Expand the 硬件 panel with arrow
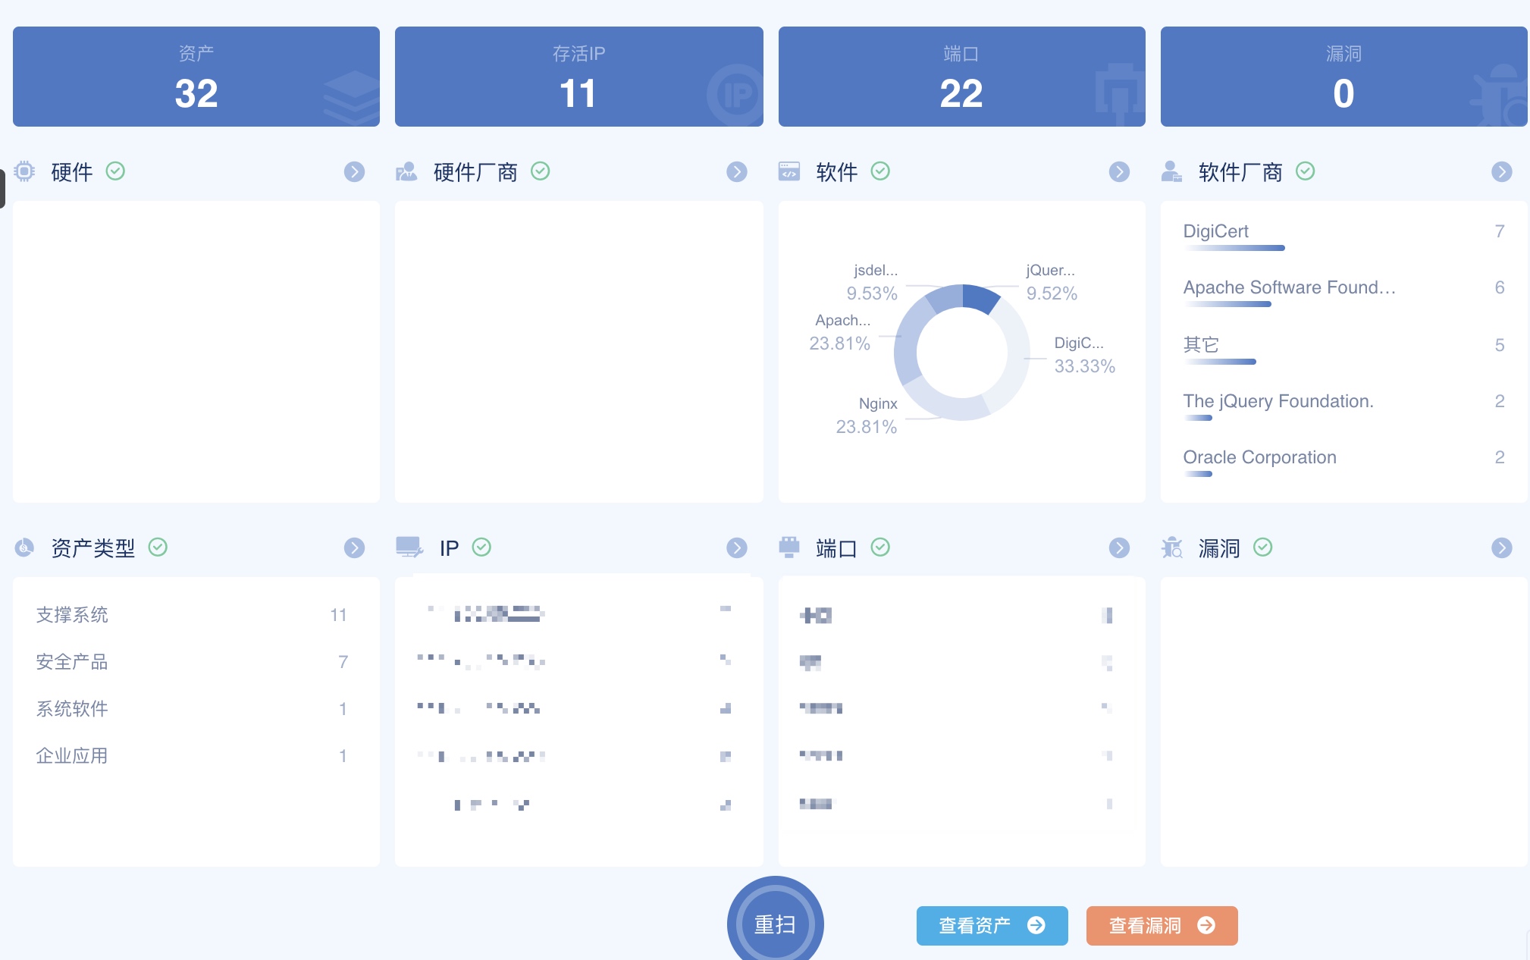The width and height of the screenshot is (1530, 960). click(354, 172)
